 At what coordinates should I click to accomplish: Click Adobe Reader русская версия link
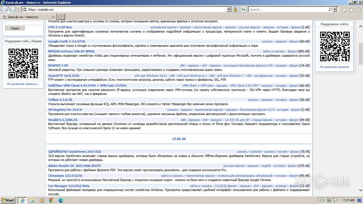(x=234, y=166)
